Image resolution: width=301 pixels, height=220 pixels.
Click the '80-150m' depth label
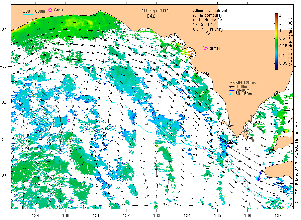click(243, 94)
